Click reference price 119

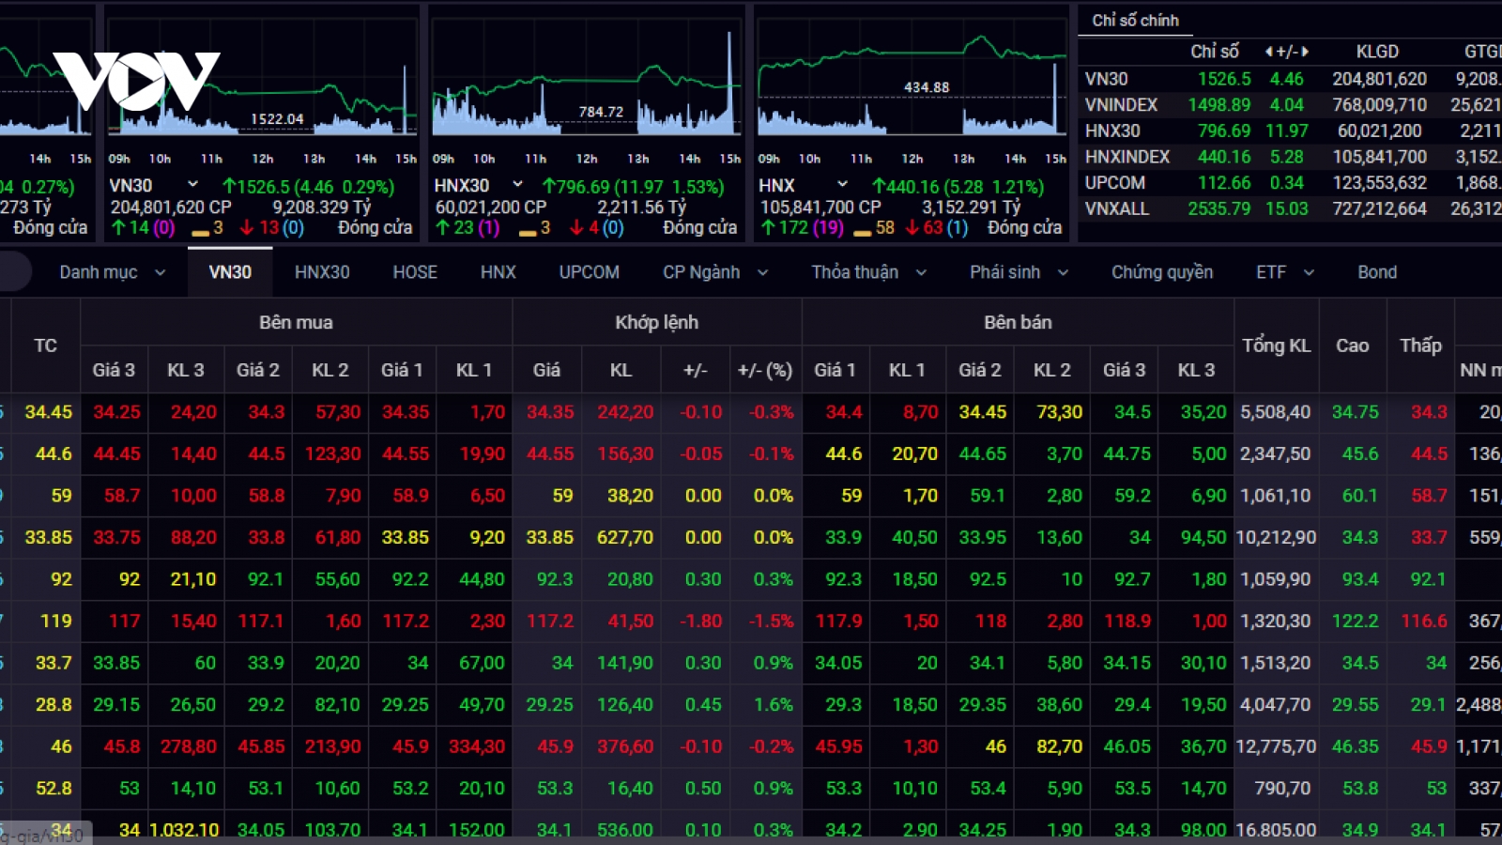(56, 621)
